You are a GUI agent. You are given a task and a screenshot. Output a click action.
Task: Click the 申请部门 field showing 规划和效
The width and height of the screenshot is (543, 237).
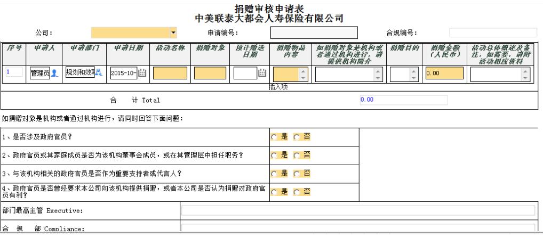pos(80,72)
